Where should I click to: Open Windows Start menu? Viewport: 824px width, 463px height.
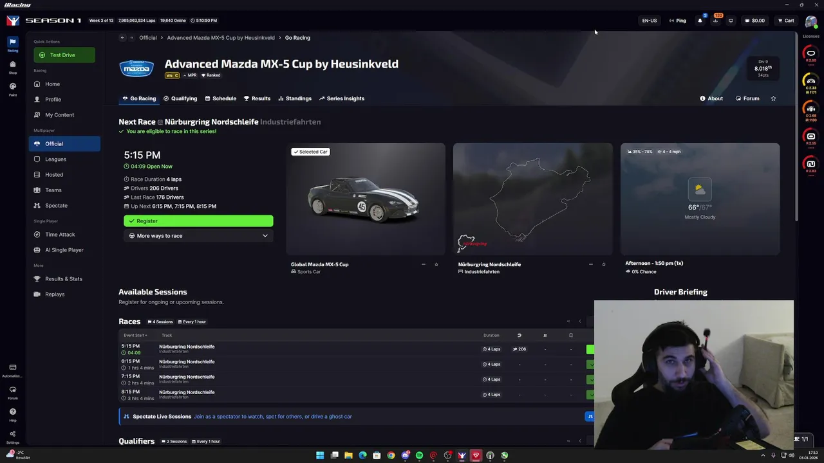tap(320, 455)
